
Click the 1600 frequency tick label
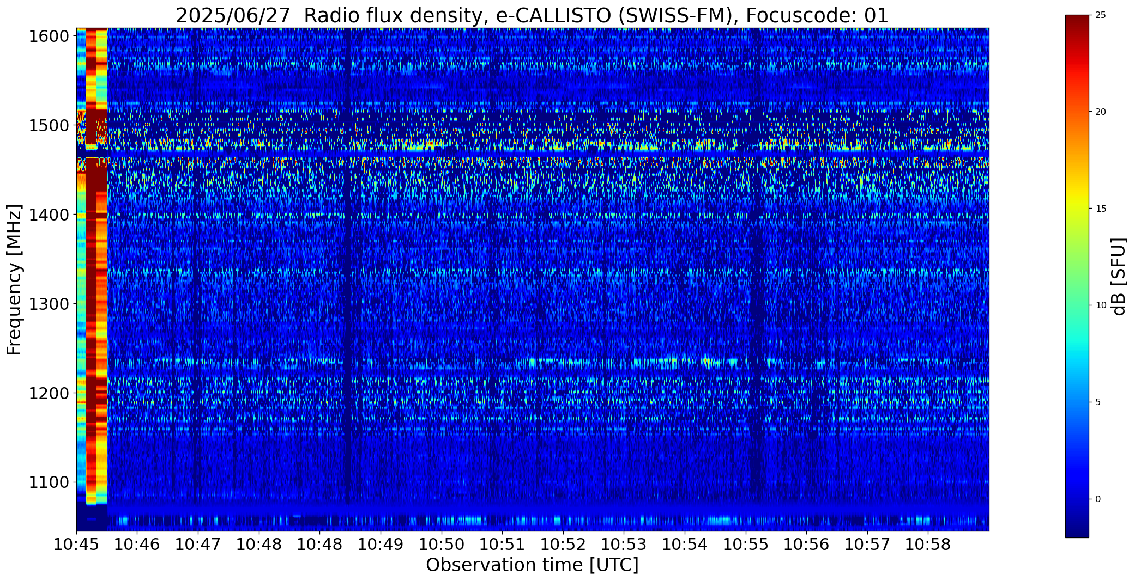coord(49,36)
